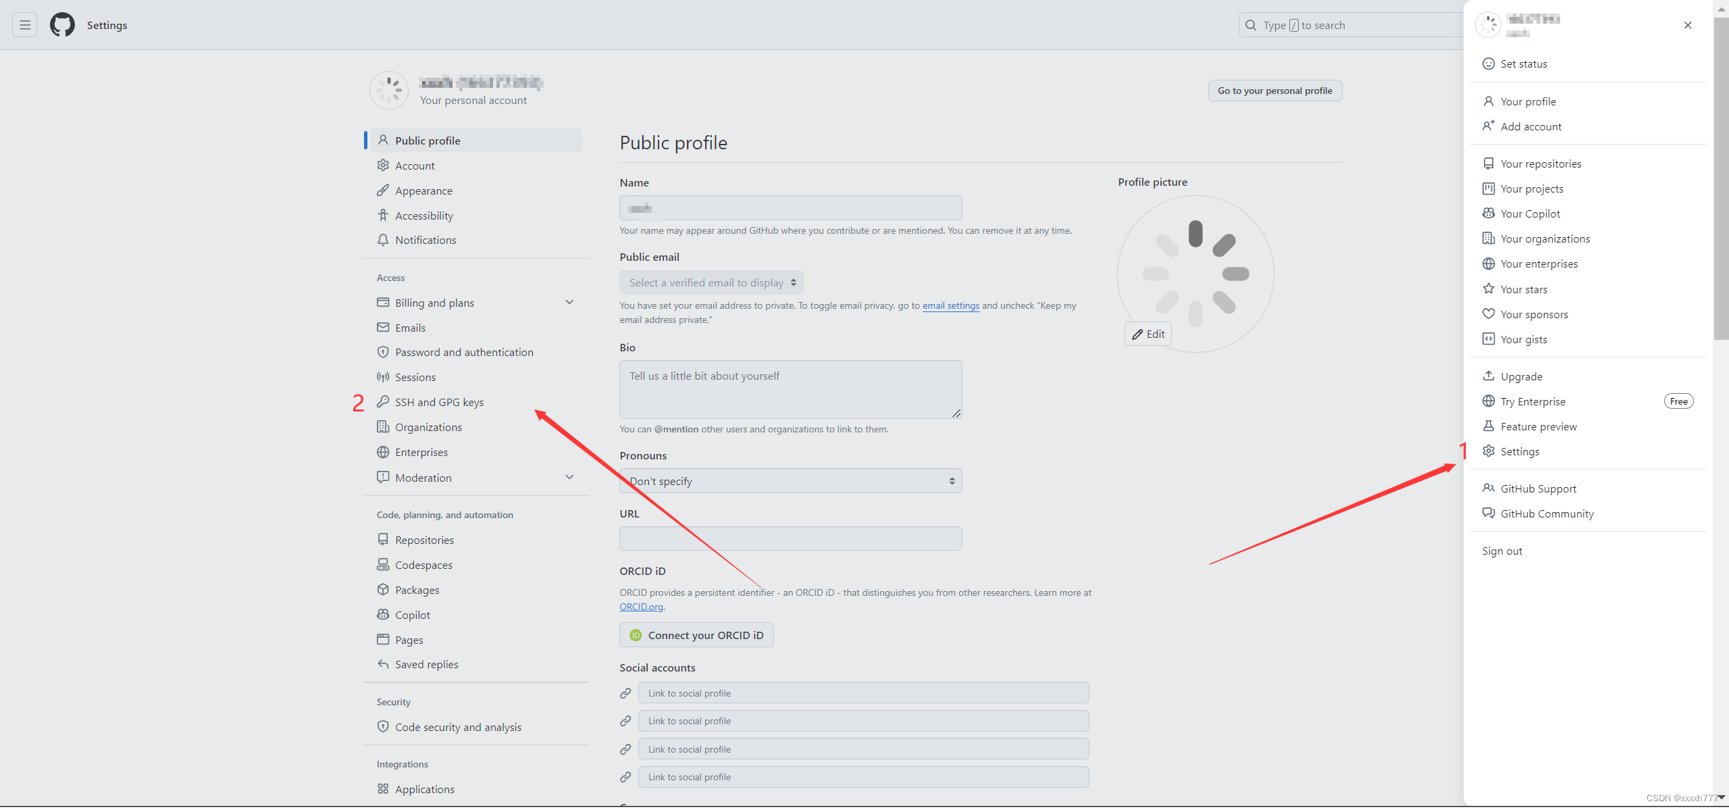1729x808 pixels.
Task: Close the user menu panel
Action: (1688, 25)
